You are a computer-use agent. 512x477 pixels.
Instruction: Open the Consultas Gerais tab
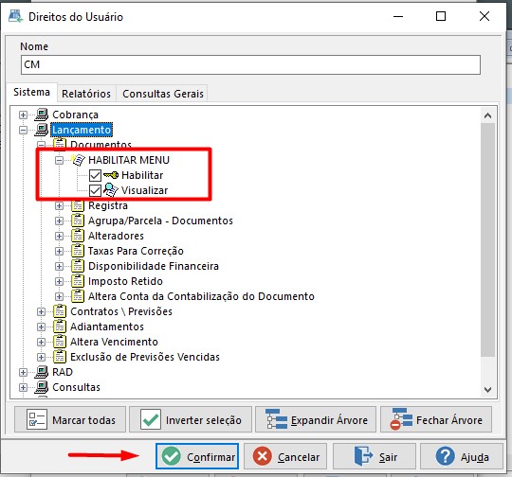[x=163, y=94]
